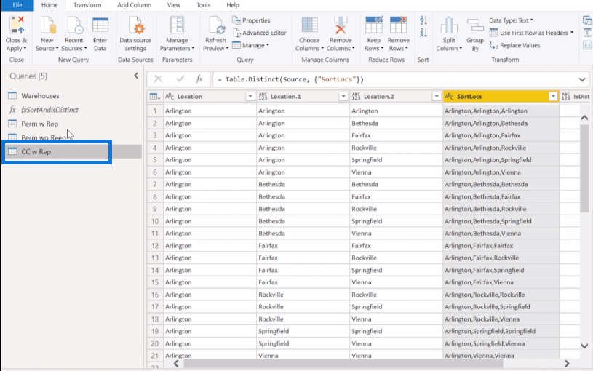593x371 pixels.
Task: Confirm formula with the checkmark icon
Action: (180, 79)
